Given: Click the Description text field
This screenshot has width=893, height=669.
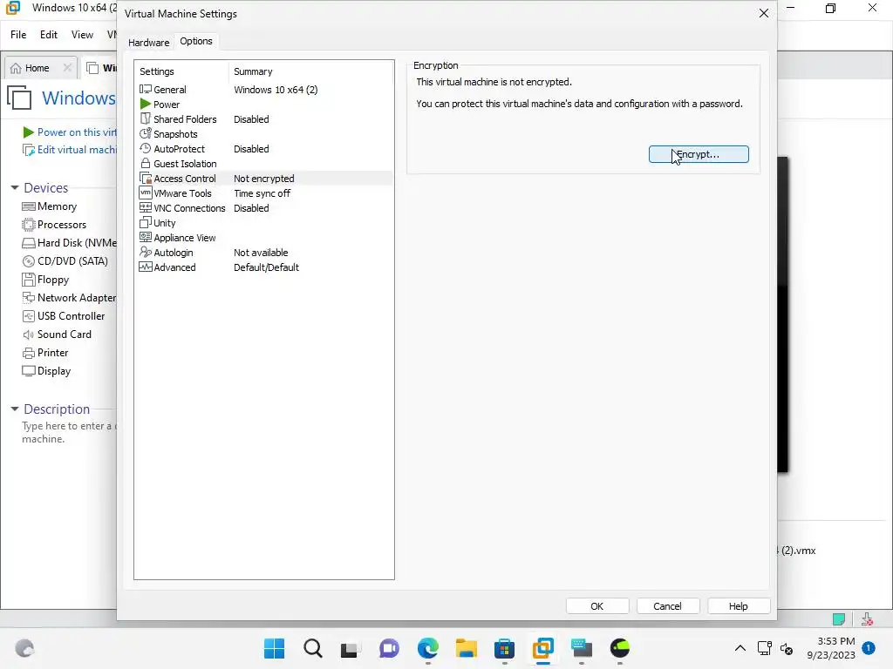Looking at the screenshot, I should 68,432.
